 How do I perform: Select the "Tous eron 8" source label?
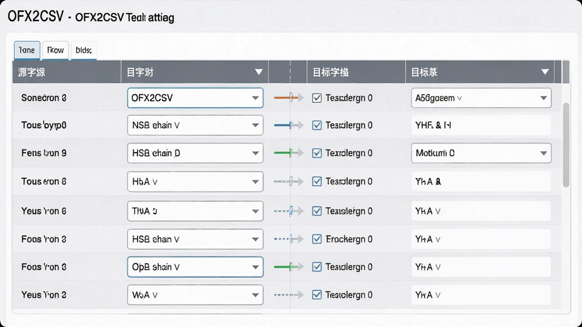tap(44, 181)
